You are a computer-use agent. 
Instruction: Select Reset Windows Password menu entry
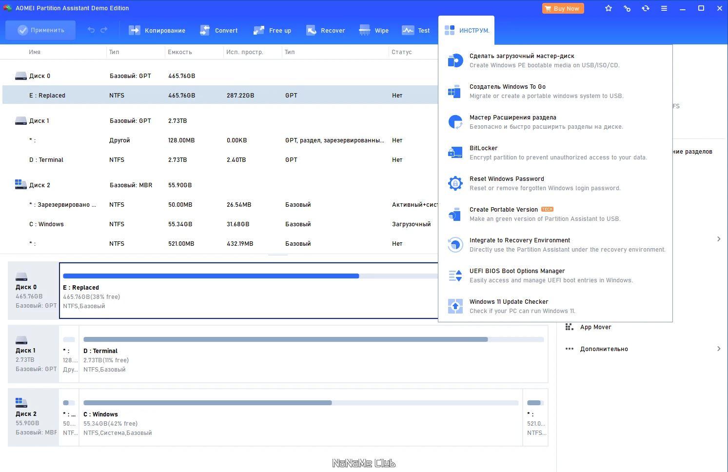(x=555, y=183)
